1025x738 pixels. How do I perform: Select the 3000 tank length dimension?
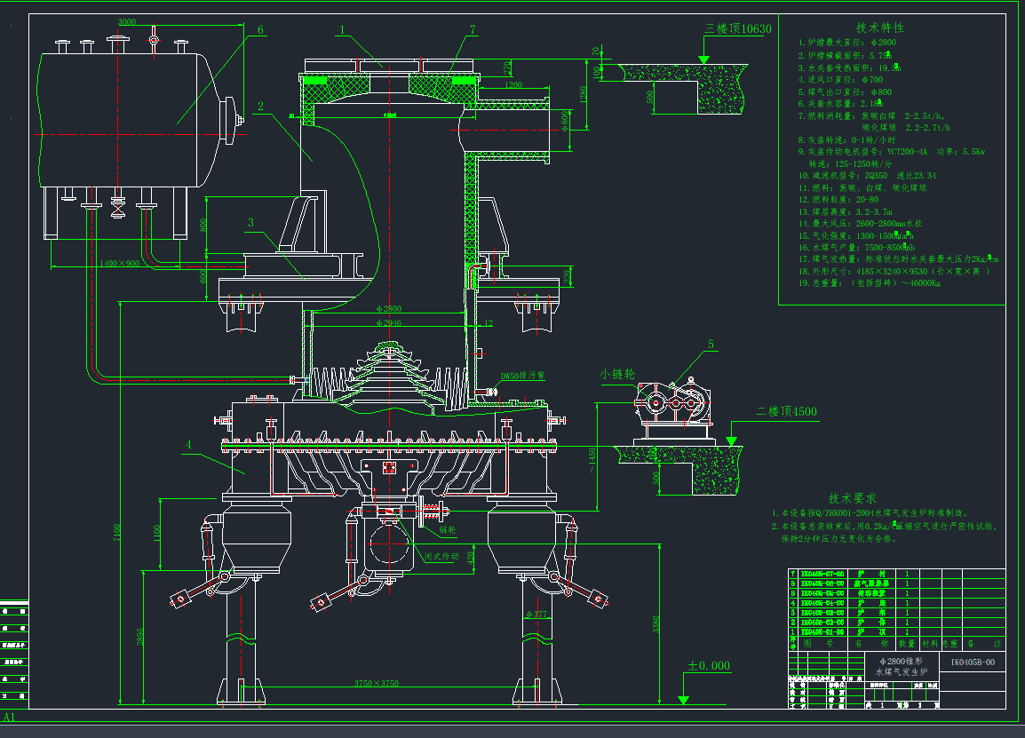127,22
